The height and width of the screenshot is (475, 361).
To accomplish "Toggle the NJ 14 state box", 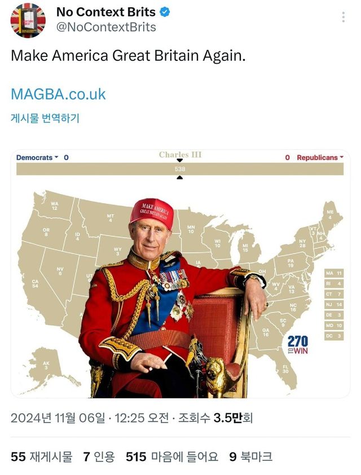I will point(334,305).
